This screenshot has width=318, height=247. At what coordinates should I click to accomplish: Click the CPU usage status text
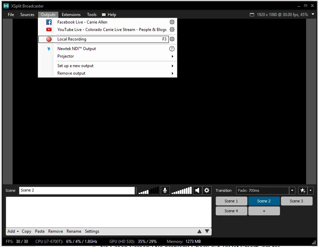66,242
